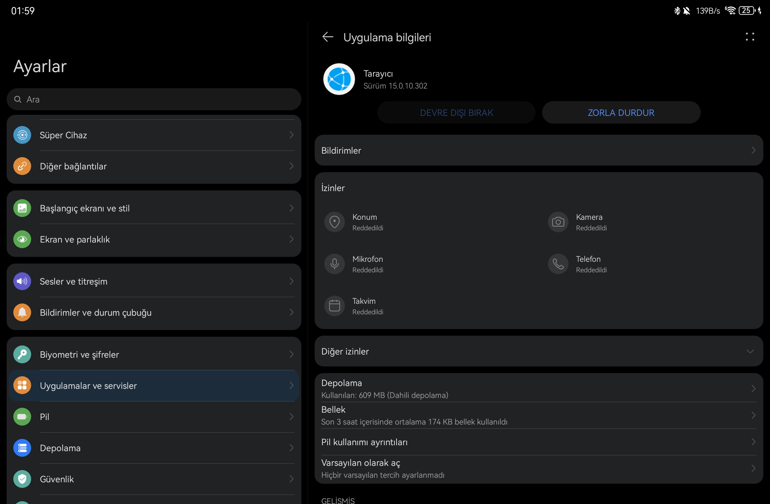This screenshot has height=504, width=770.
Task: Open Pil kullanımı ayrıntıları chevron
Action: click(754, 442)
